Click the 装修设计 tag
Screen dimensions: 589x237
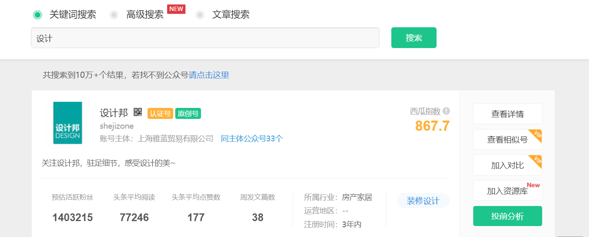pos(423,201)
